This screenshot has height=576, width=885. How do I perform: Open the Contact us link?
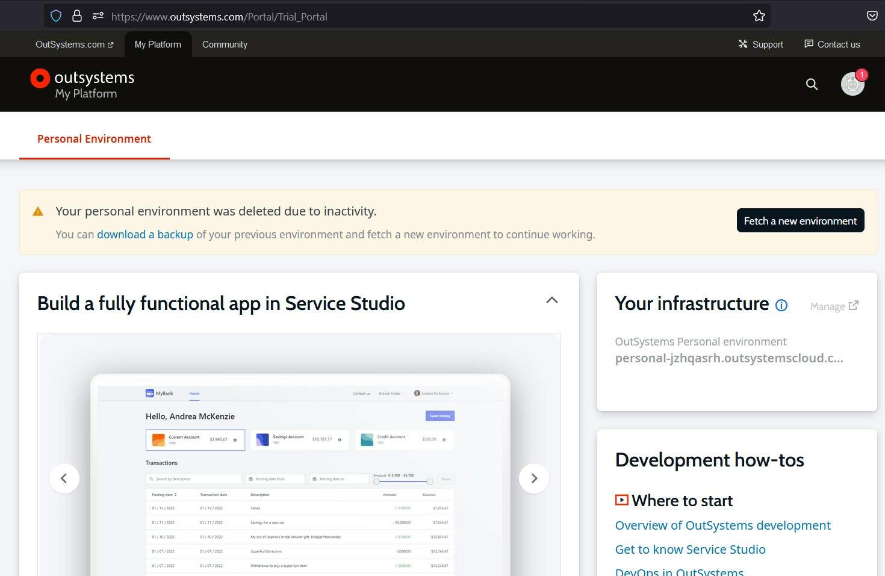(832, 45)
